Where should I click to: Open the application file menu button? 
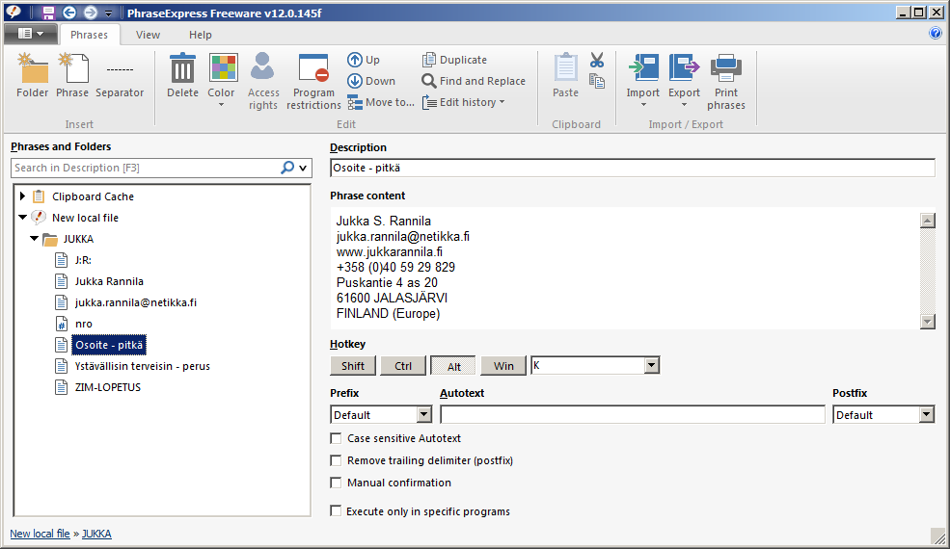[30, 34]
